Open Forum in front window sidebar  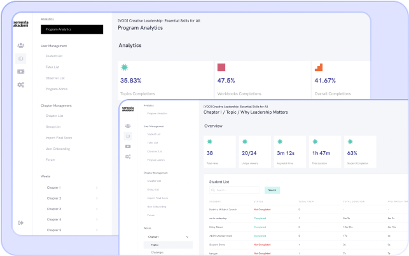point(151,215)
